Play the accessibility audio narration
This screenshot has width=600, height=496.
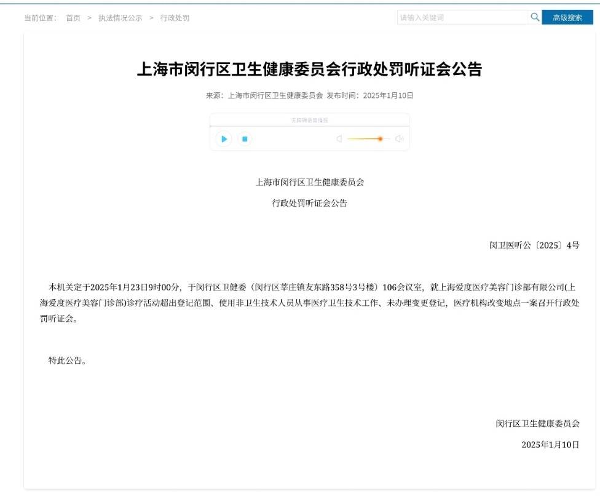[224, 139]
